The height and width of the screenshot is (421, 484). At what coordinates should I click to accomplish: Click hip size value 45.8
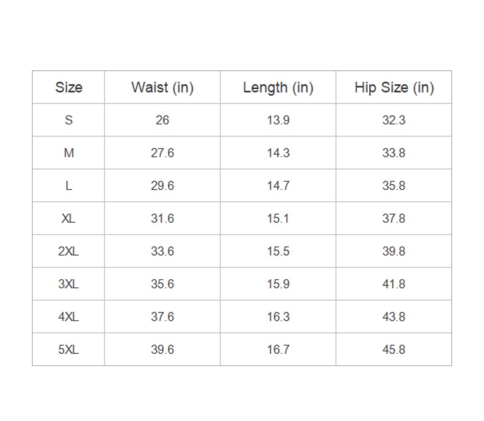[x=394, y=350]
